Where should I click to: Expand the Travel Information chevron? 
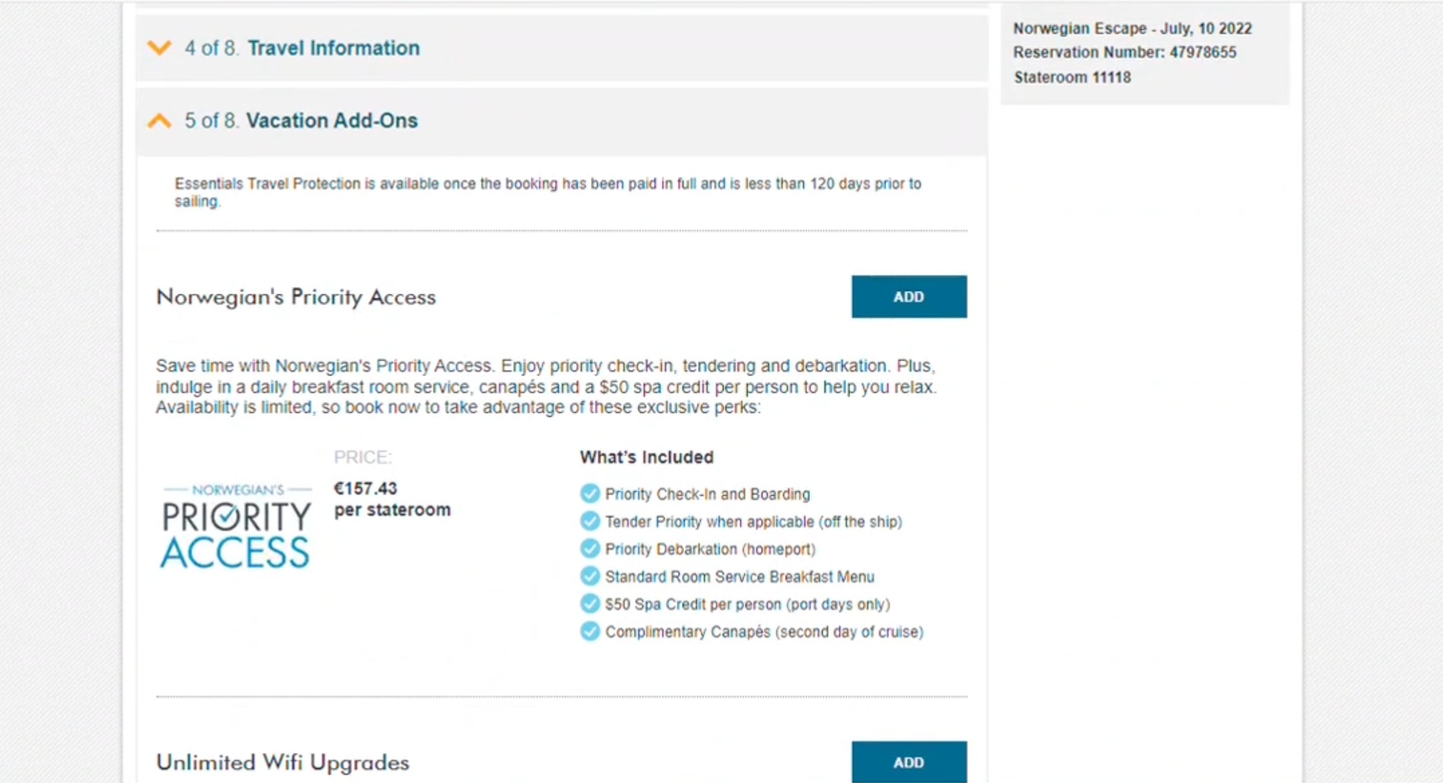coord(159,47)
